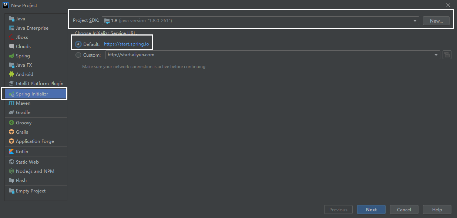
Task: Click the Cancel button
Action: coord(404,209)
